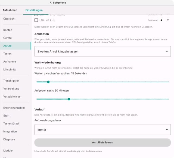Open the Aufbewahrungsdauer dropdown showing Immer
Image resolution: width=174 pixels, height=158 pixels.
point(102,129)
